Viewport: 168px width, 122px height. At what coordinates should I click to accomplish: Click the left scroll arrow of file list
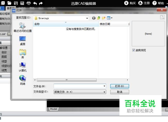(x=35, y=80)
